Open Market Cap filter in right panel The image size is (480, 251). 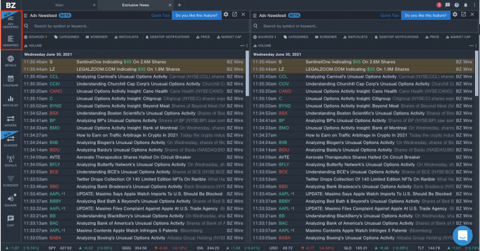459,37
